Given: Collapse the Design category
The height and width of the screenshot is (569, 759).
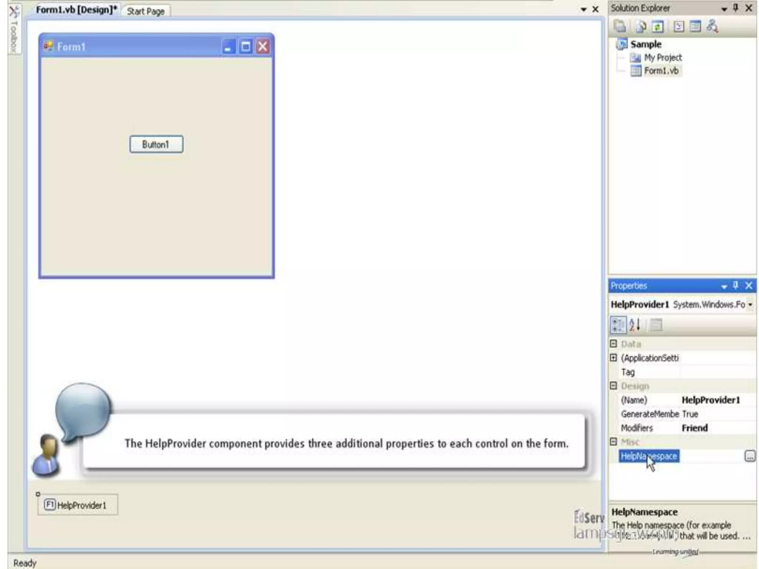Looking at the screenshot, I should [x=613, y=386].
